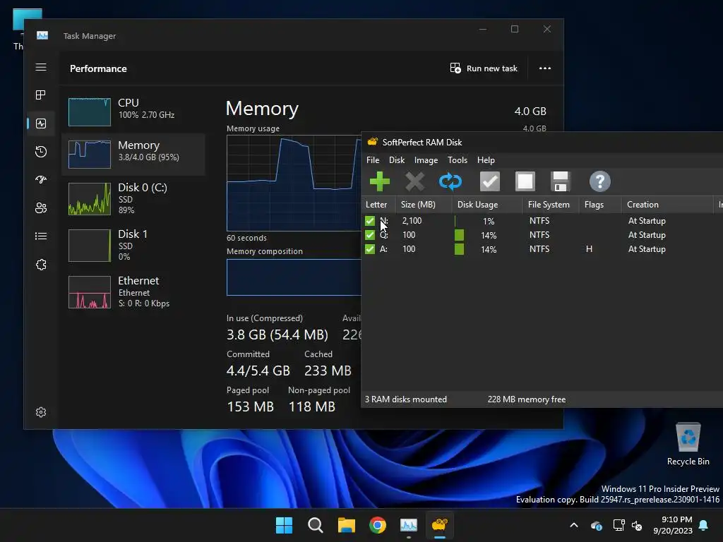Open more options ellipsis in Task Manager
Screen dimensions: 723x542
click(545, 68)
